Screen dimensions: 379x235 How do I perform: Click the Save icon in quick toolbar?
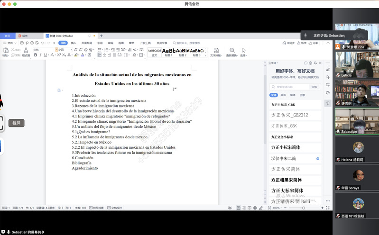22,43
